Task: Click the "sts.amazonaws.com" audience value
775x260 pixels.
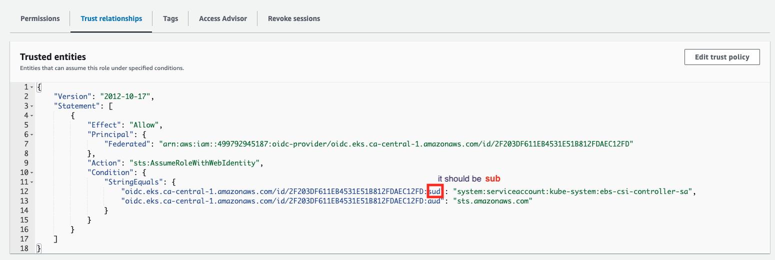Action: pyautogui.click(x=492, y=201)
